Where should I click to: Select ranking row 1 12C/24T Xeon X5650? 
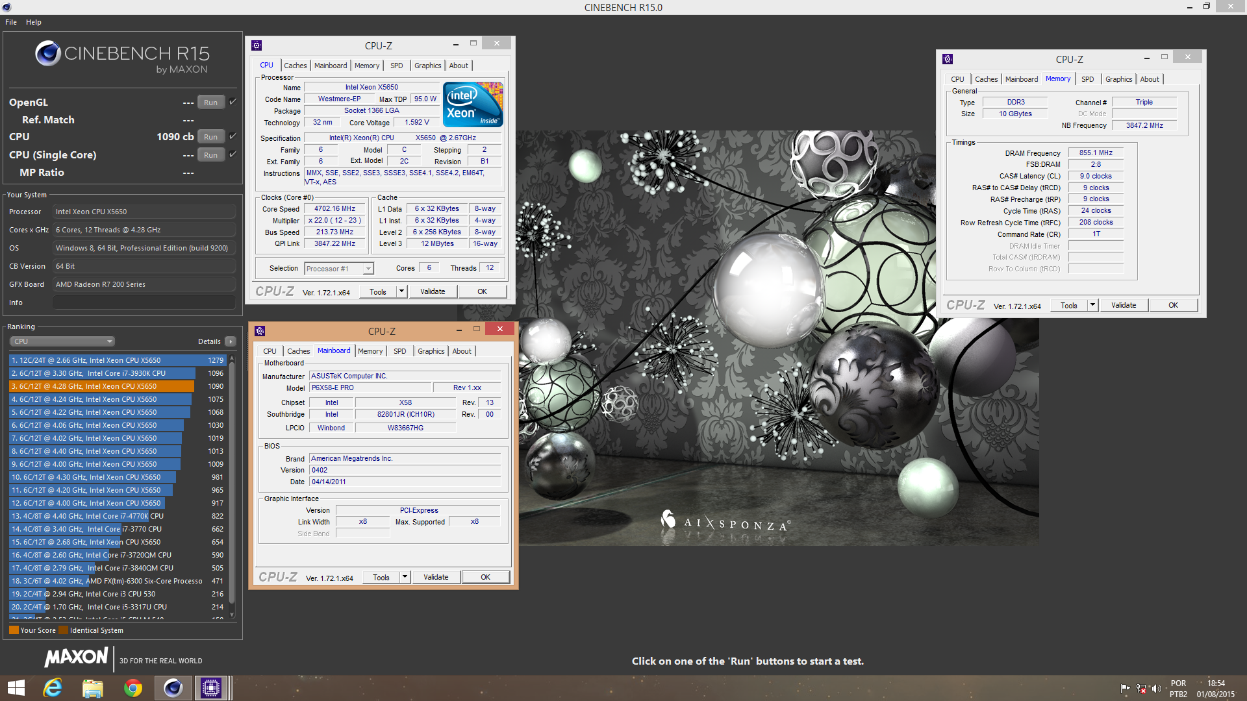(x=117, y=360)
